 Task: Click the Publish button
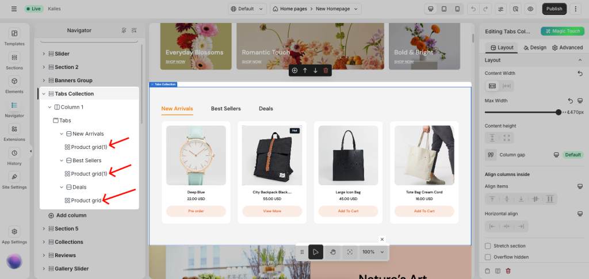point(554,9)
